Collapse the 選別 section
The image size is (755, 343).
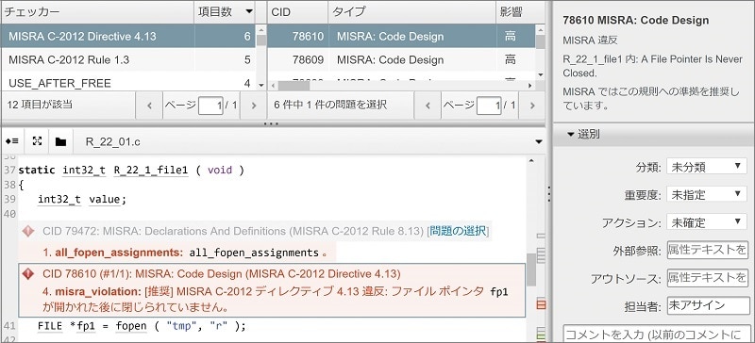tap(571, 135)
